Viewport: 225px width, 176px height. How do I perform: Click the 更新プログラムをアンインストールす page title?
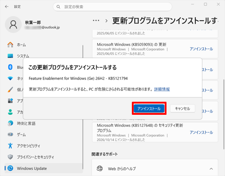[x=165, y=21]
